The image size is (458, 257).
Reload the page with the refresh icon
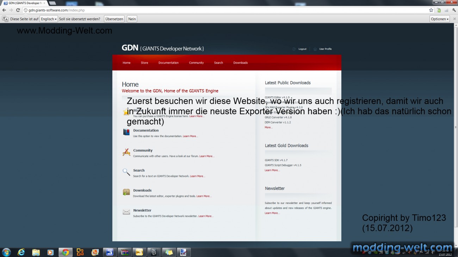pos(18,10)
